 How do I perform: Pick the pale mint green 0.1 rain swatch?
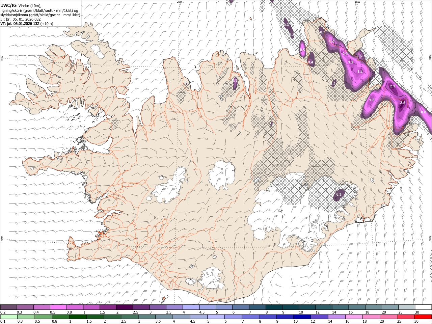pyautogui.click(x=9, y=317)
